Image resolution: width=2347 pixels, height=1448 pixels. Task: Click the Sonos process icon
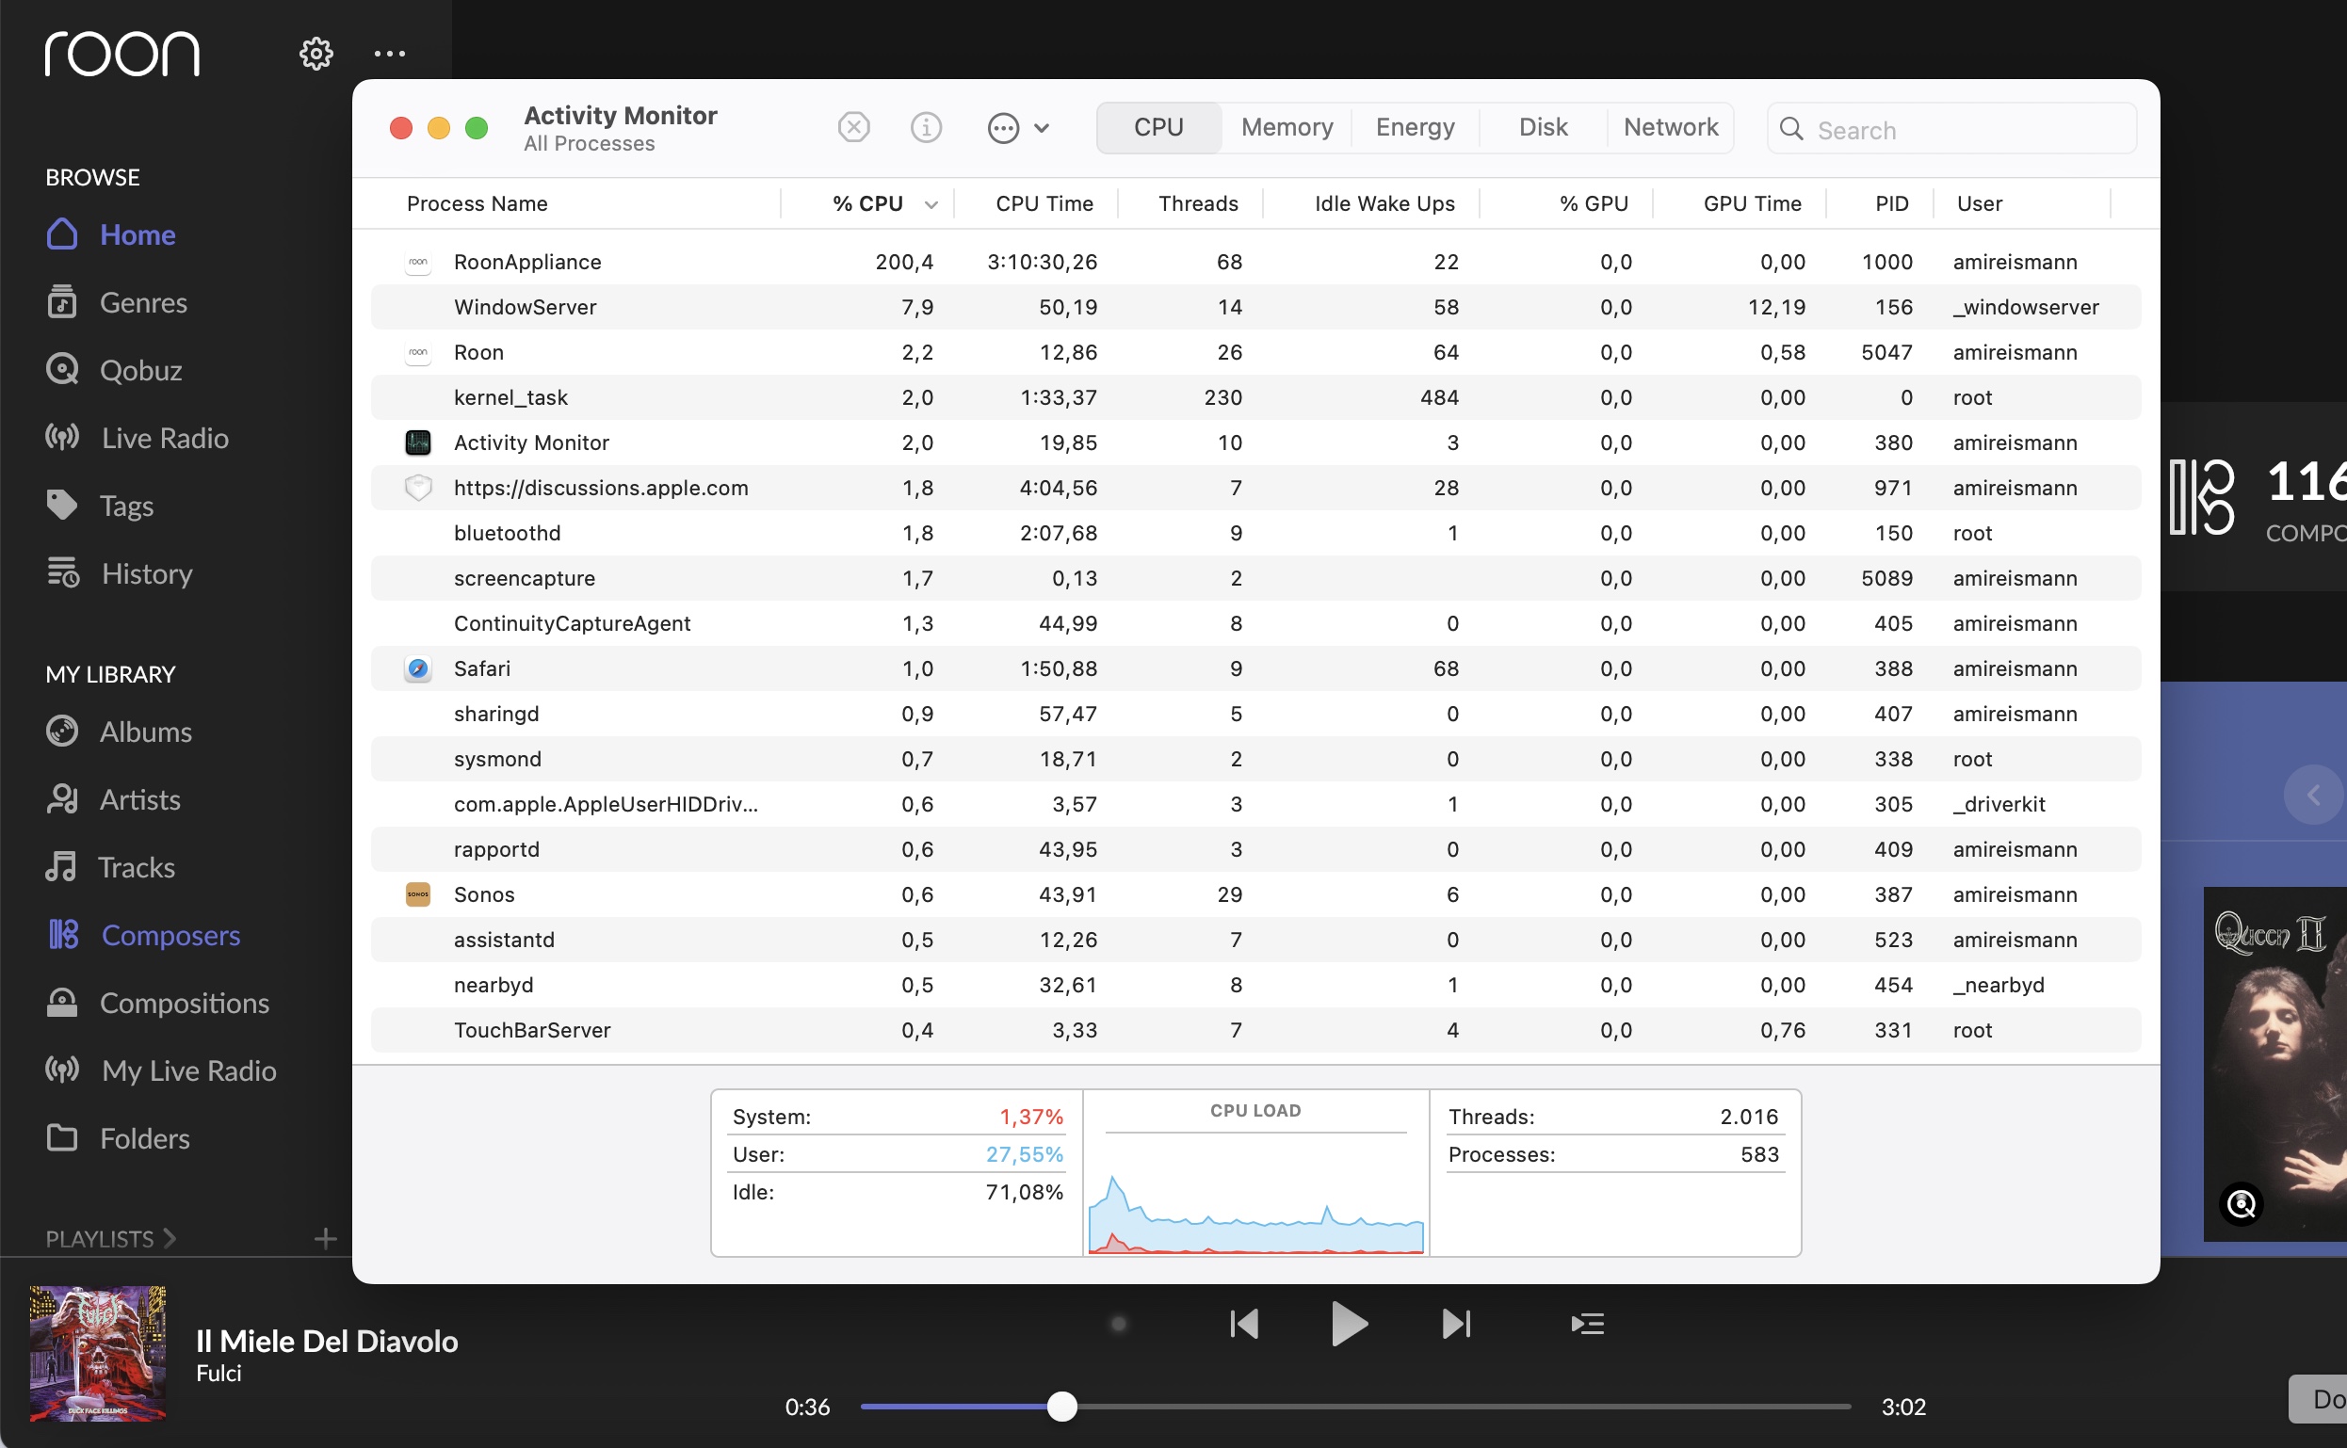pos(417,894)
